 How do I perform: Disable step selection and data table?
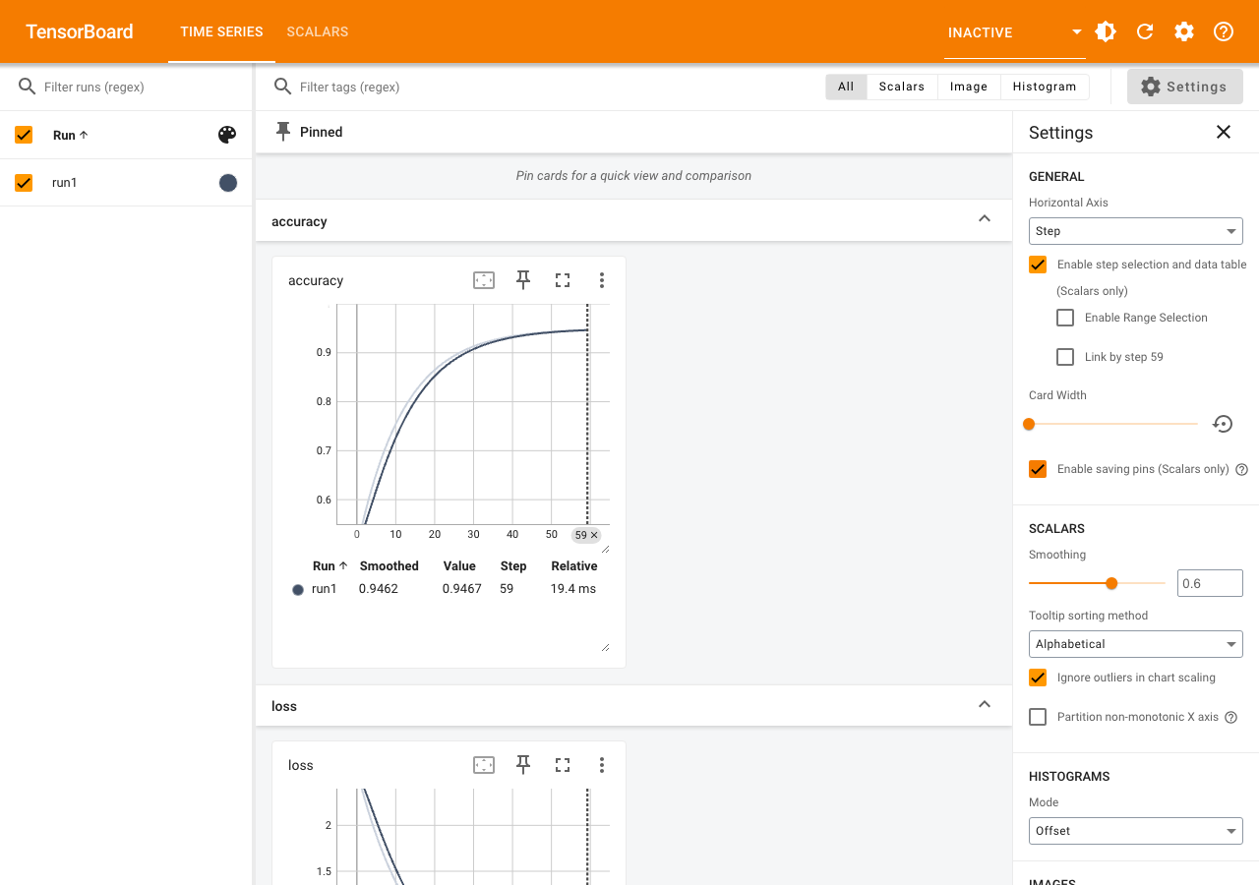click(x=1038, y=265)
